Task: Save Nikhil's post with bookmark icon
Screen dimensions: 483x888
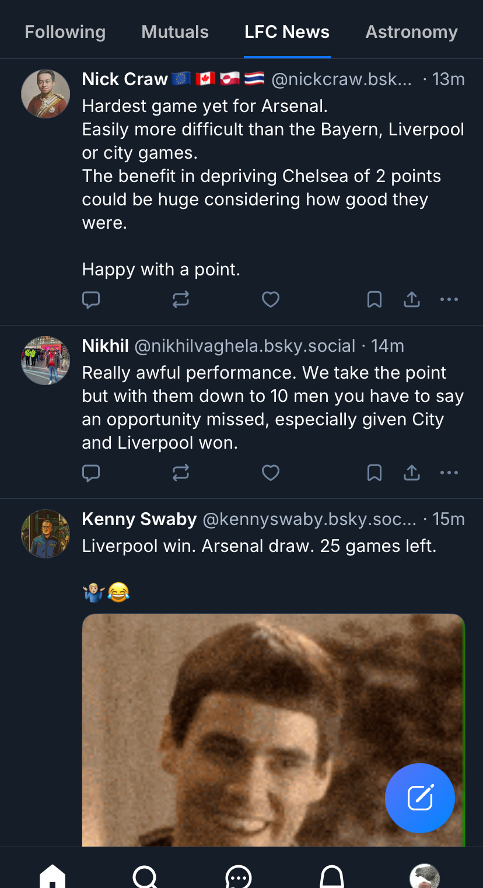Action: pyautogui.click(x=374, y=473)
